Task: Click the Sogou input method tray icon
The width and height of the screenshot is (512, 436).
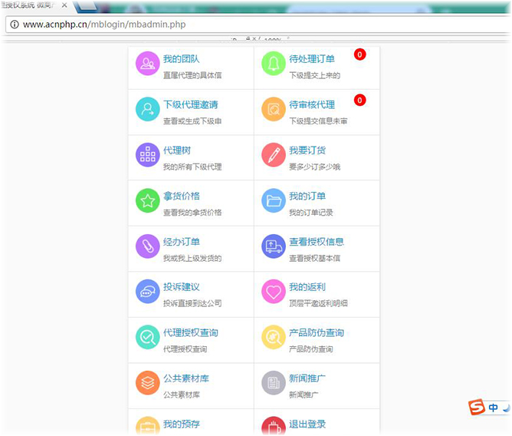Action: (477, 407)
